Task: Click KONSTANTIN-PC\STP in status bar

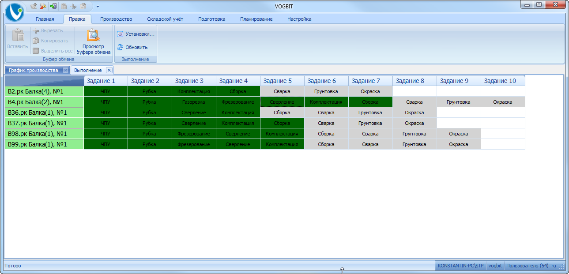Action: pyautogui.click(x=461, y=266)
